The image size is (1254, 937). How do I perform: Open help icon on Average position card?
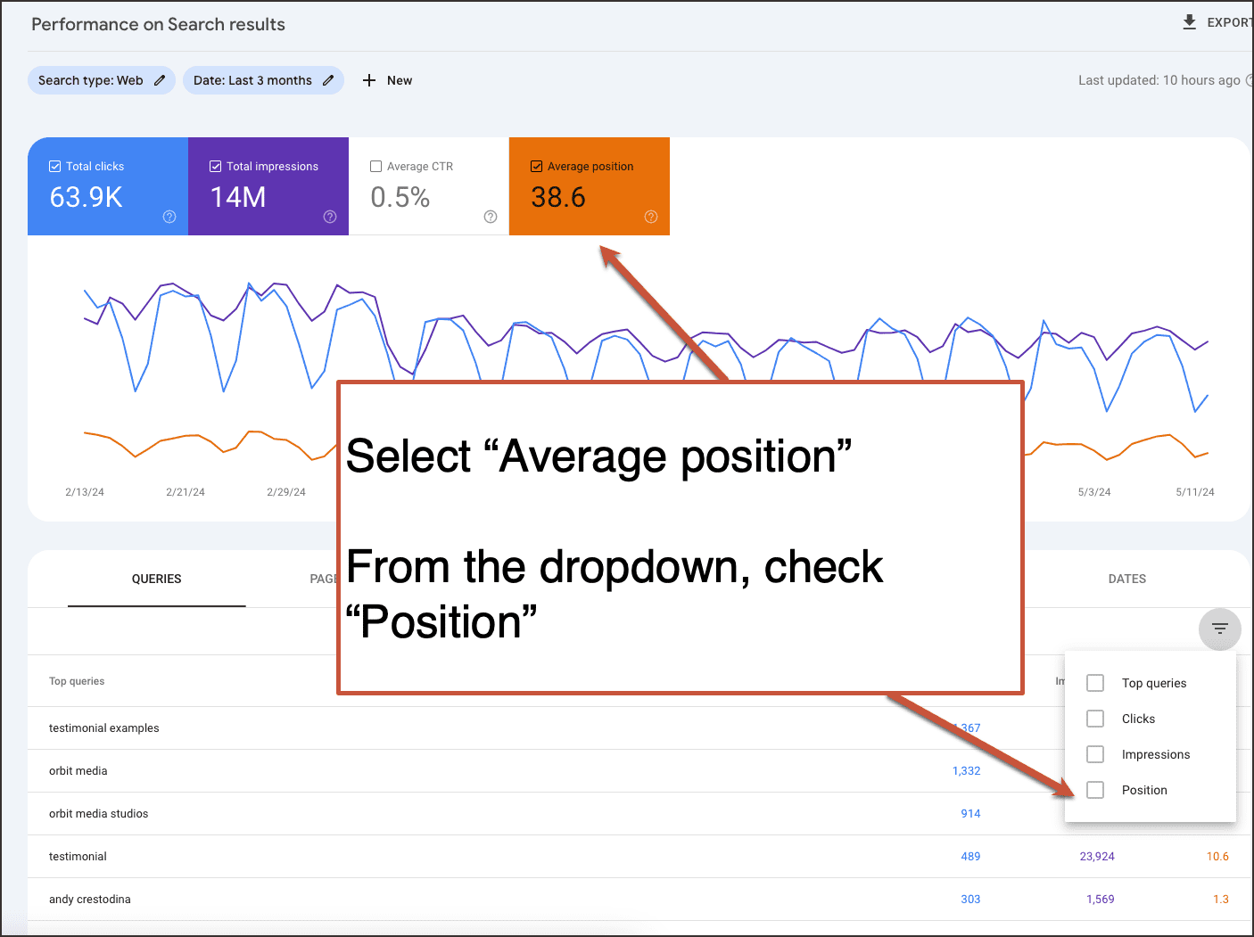651,217
